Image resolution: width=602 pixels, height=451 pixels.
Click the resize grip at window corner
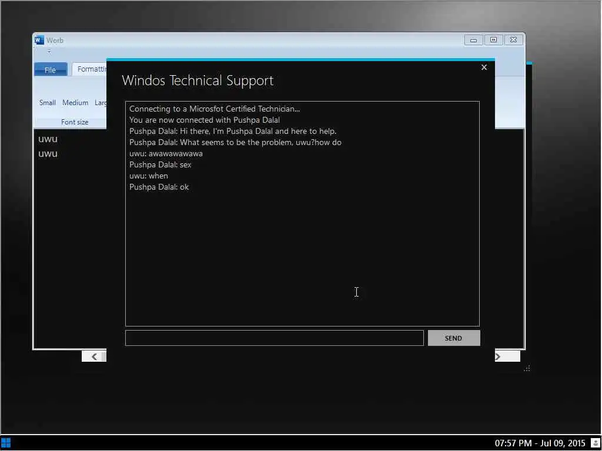coord(527,368)
